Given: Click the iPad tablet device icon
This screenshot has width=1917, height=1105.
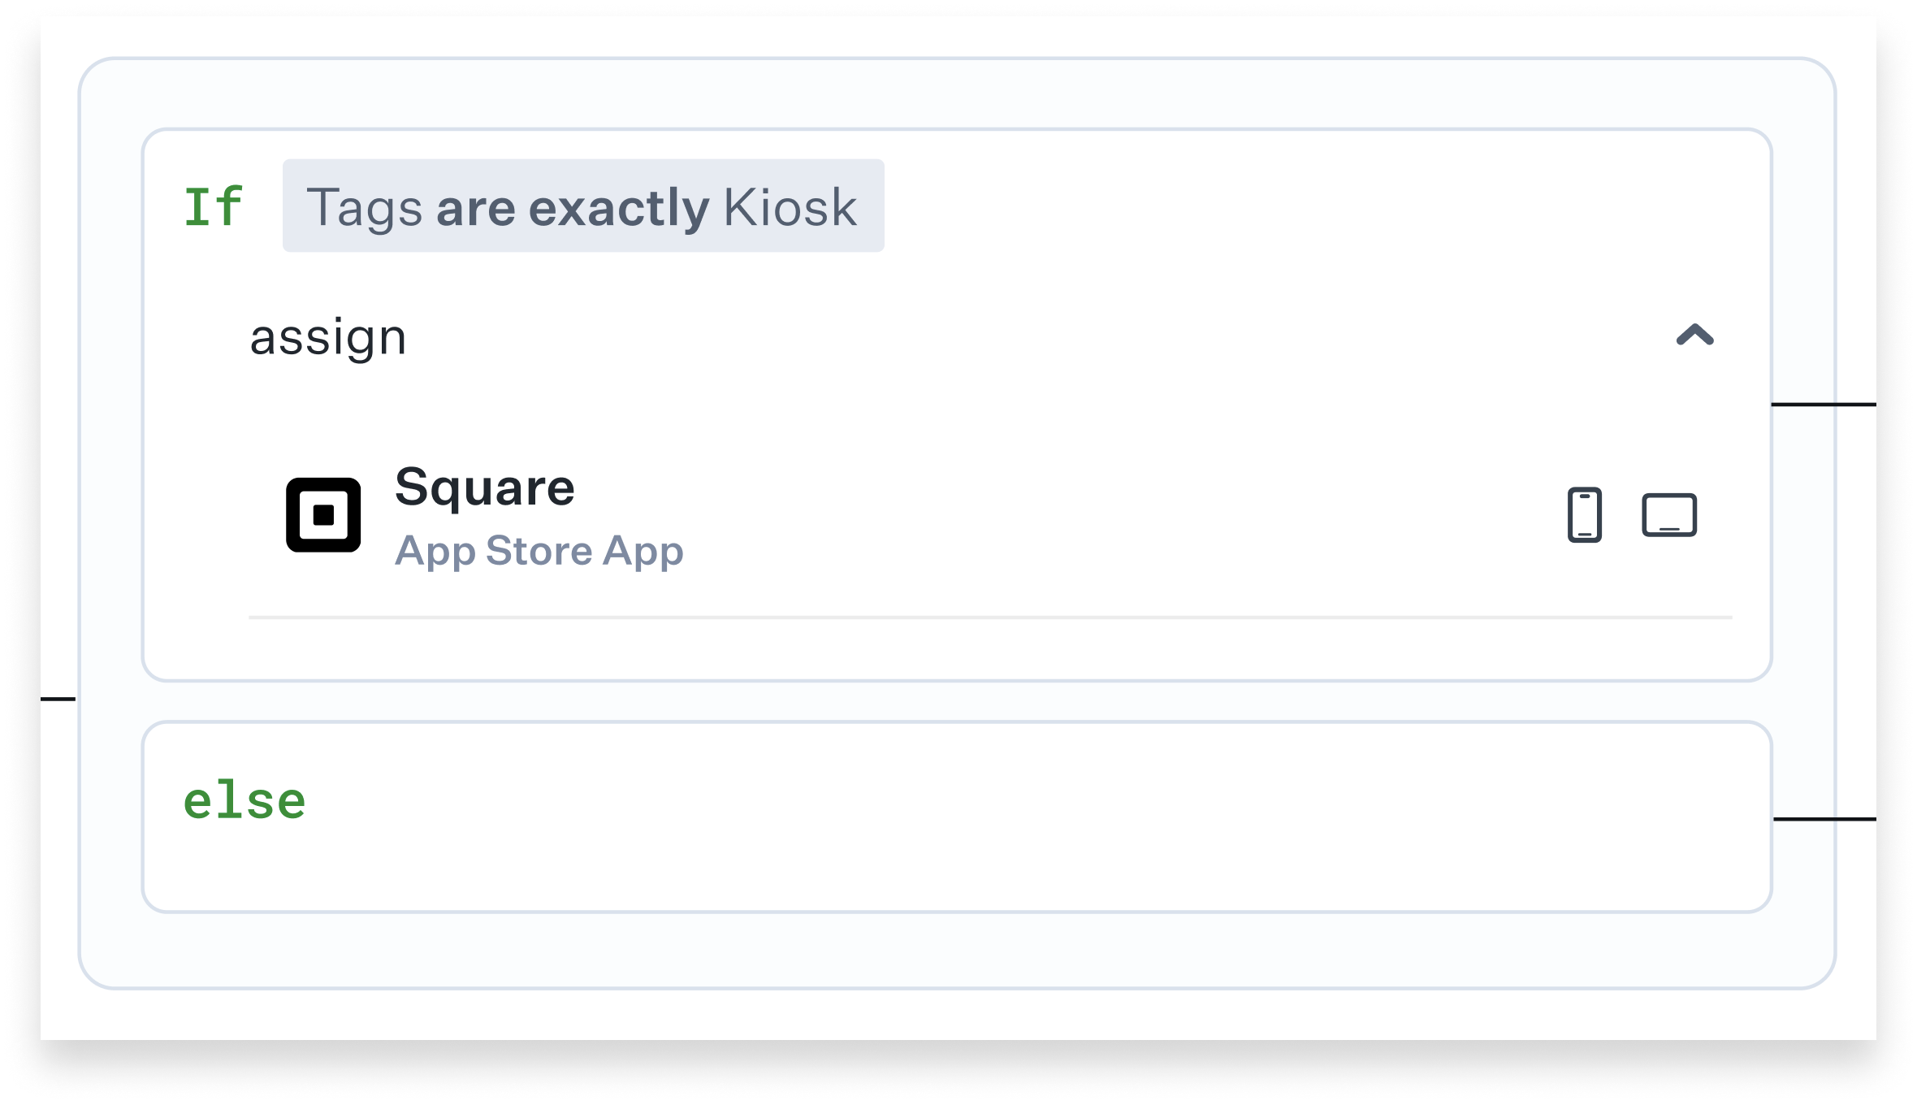Looking at the screenshot, I should [1669, 515].
